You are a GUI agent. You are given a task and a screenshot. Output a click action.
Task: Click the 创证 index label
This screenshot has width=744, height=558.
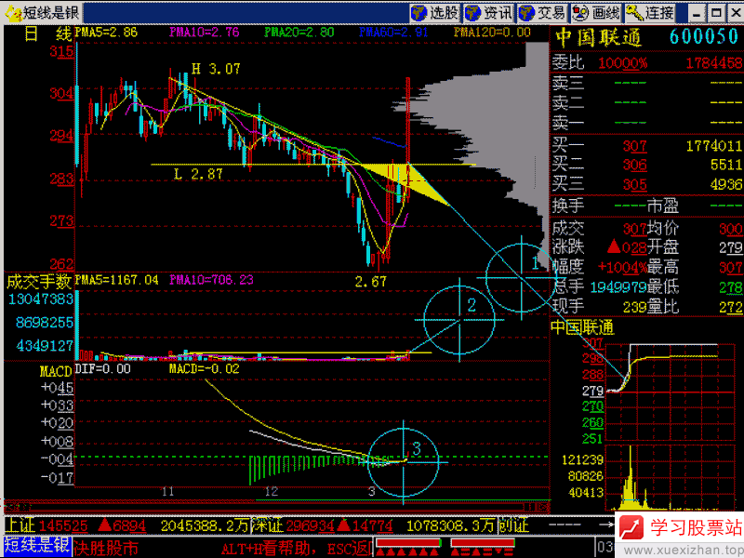coord(513,525)
